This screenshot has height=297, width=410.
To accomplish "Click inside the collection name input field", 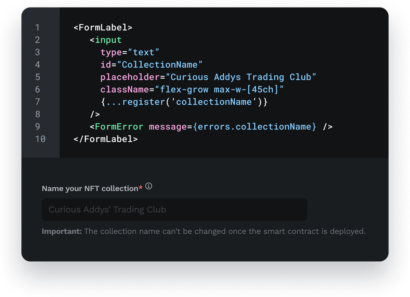I will click(174, 209).
